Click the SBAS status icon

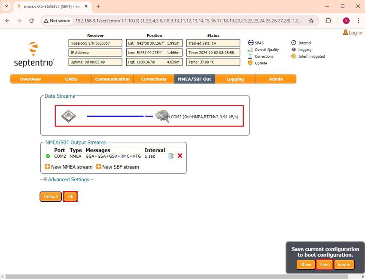click(x=251, y=43)
